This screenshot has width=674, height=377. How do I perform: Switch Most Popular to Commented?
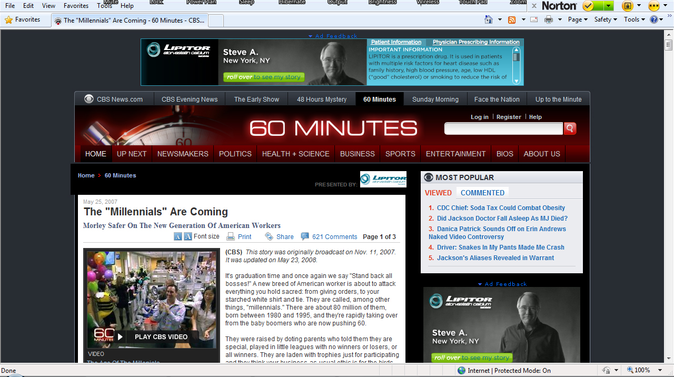pos(482,193)
